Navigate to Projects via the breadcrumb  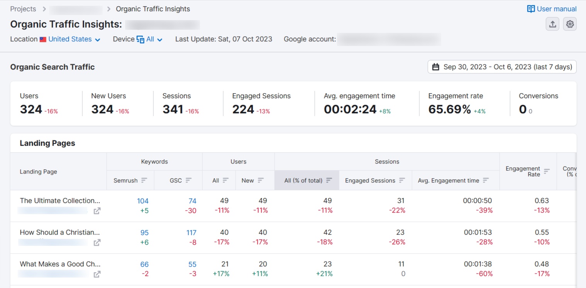tap(23, 9)
